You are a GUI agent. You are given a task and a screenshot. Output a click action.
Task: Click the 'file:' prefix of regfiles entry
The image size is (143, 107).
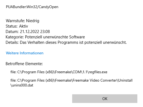(x=13, y=72)
